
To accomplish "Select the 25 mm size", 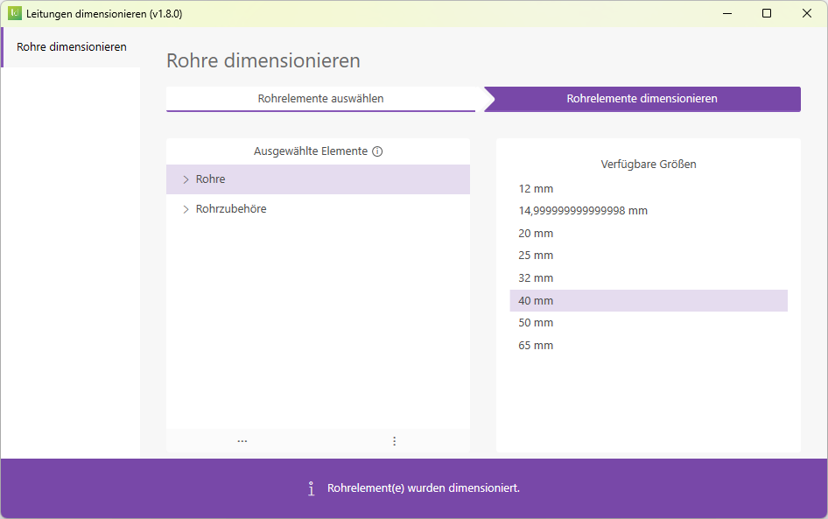I will pos(536,255).
